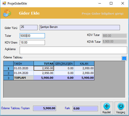This screenshot has height=116, width=129.
Task: Click the colored blocks Gider Ekle logo
Action: [7, 13]
